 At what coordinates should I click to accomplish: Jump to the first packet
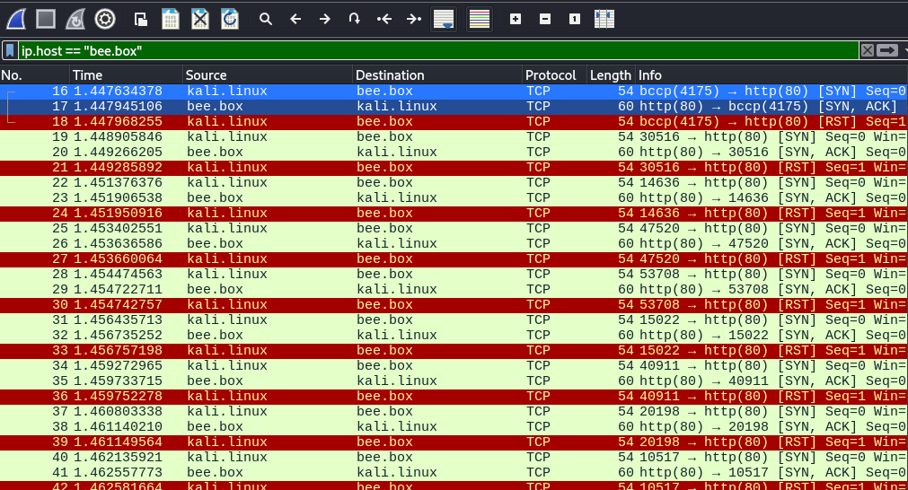[x=383, y=19]
